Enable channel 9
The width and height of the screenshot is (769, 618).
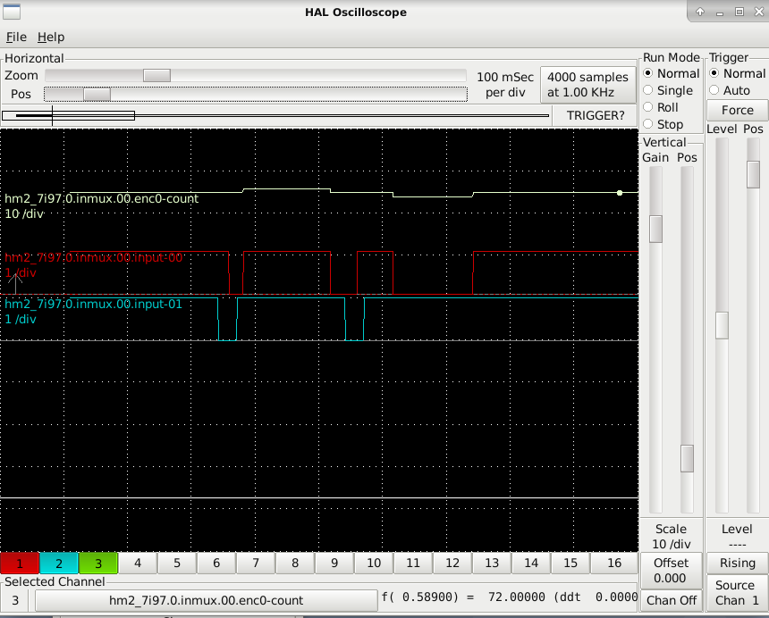point(334,564)
